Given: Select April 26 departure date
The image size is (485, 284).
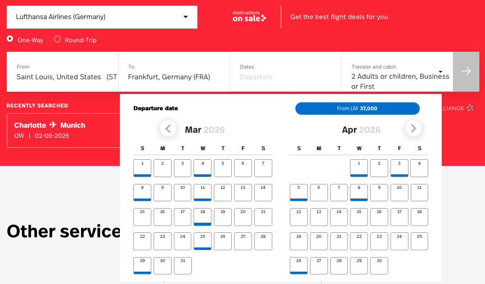Looking at the screenshot, I should click(x=298, y=265).
